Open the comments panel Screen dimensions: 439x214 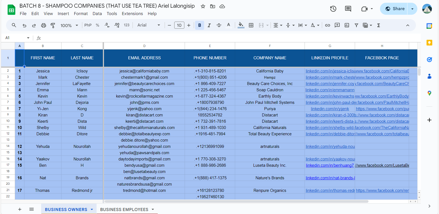tap(348, 9)
